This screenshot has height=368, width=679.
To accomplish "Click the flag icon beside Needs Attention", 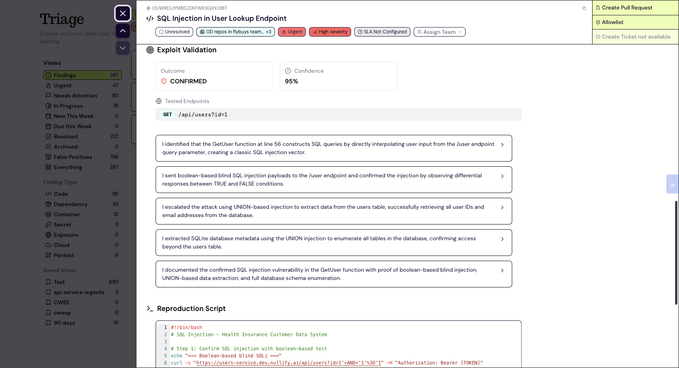I will pos(48,96).
